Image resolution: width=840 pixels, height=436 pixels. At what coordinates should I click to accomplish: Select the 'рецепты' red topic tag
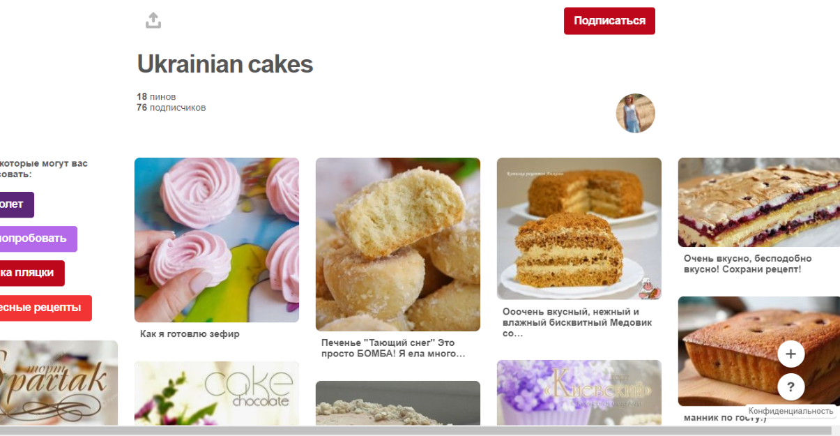point(45,308)
